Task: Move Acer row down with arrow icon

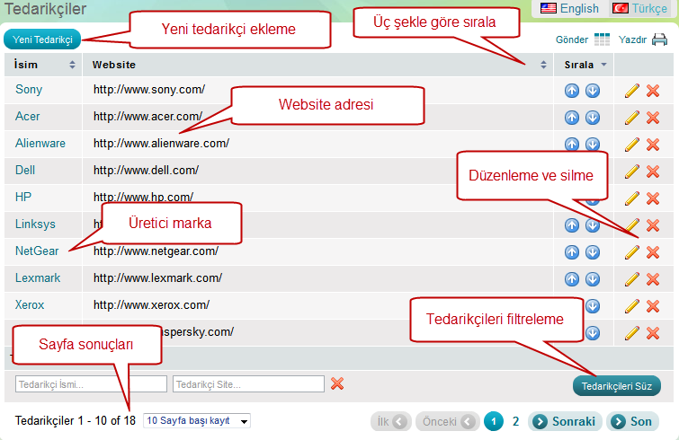Action: tap(592, 118)
